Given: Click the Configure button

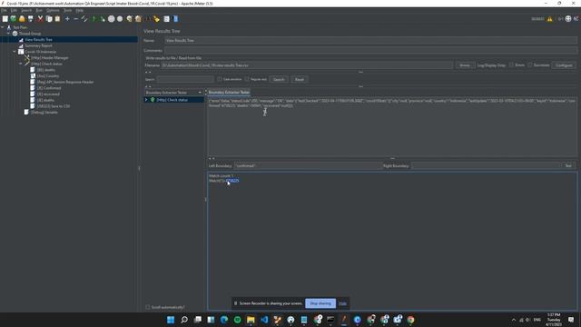Looking at the screenshot, I should [x=564, y=65].
